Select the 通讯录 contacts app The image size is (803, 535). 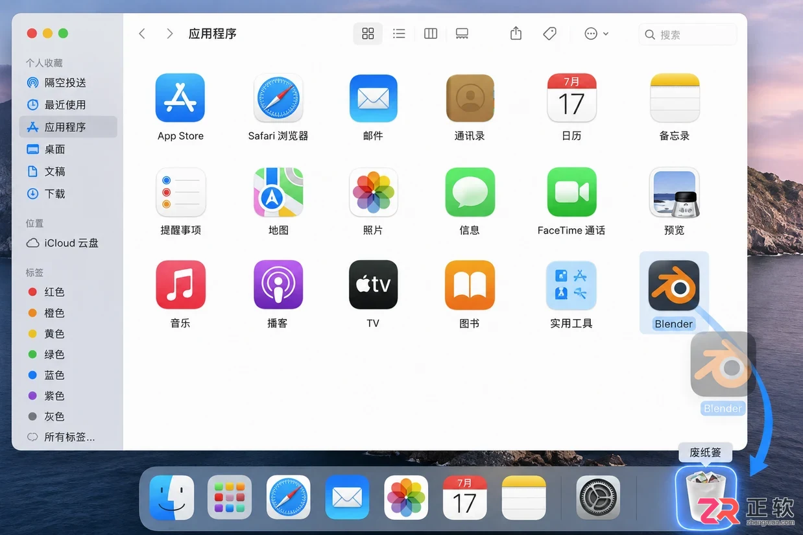(470, 98)
